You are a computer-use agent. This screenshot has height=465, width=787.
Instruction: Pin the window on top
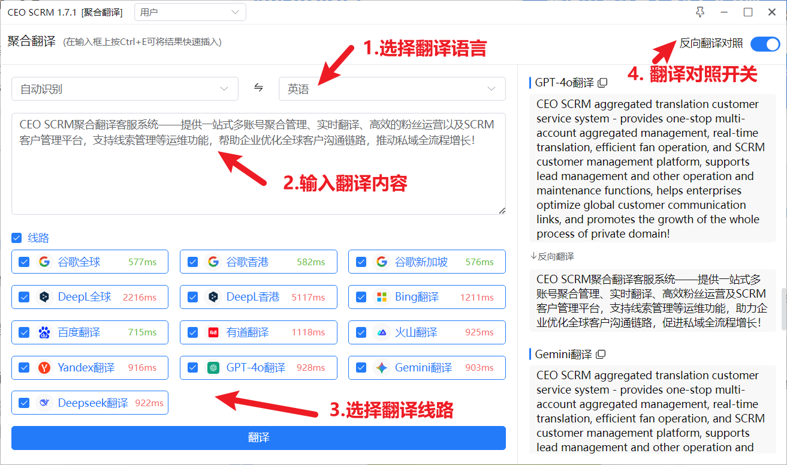pos(699,12)
